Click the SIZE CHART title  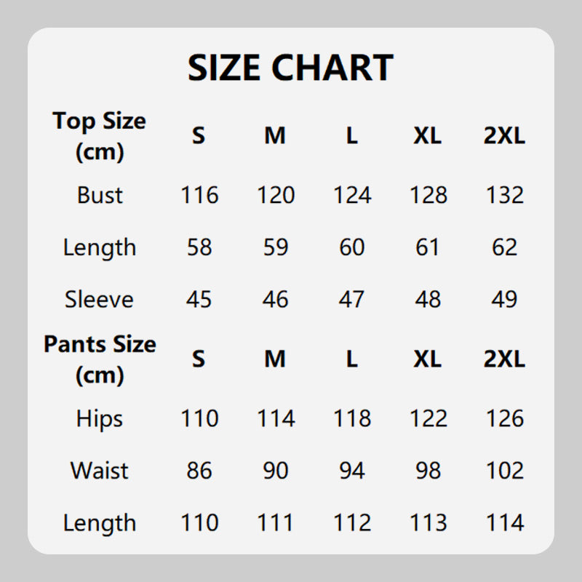pyautogui.click(x=290, y=68)
